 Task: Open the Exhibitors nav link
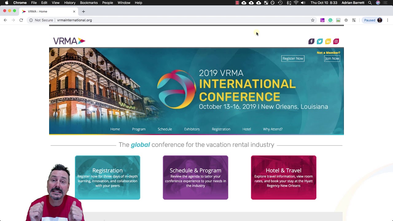[192, 129]
